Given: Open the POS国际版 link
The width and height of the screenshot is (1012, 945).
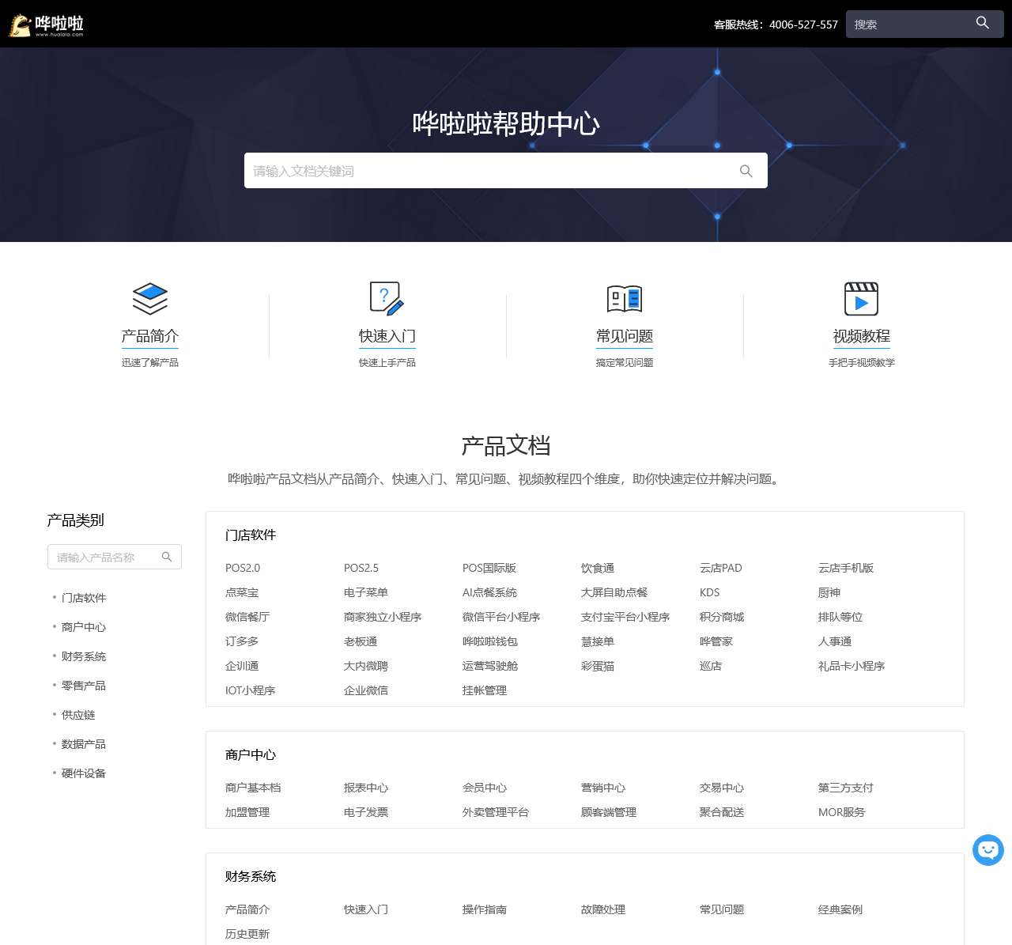Looking at the screenshot, I should 489,568.
